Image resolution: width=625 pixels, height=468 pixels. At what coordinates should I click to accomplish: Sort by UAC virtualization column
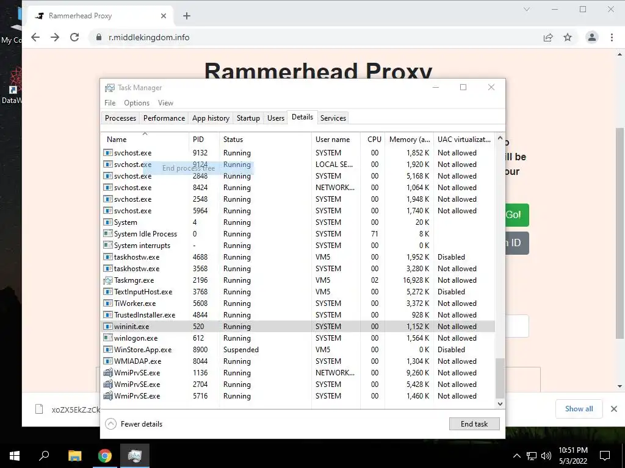tap(464, 140)
